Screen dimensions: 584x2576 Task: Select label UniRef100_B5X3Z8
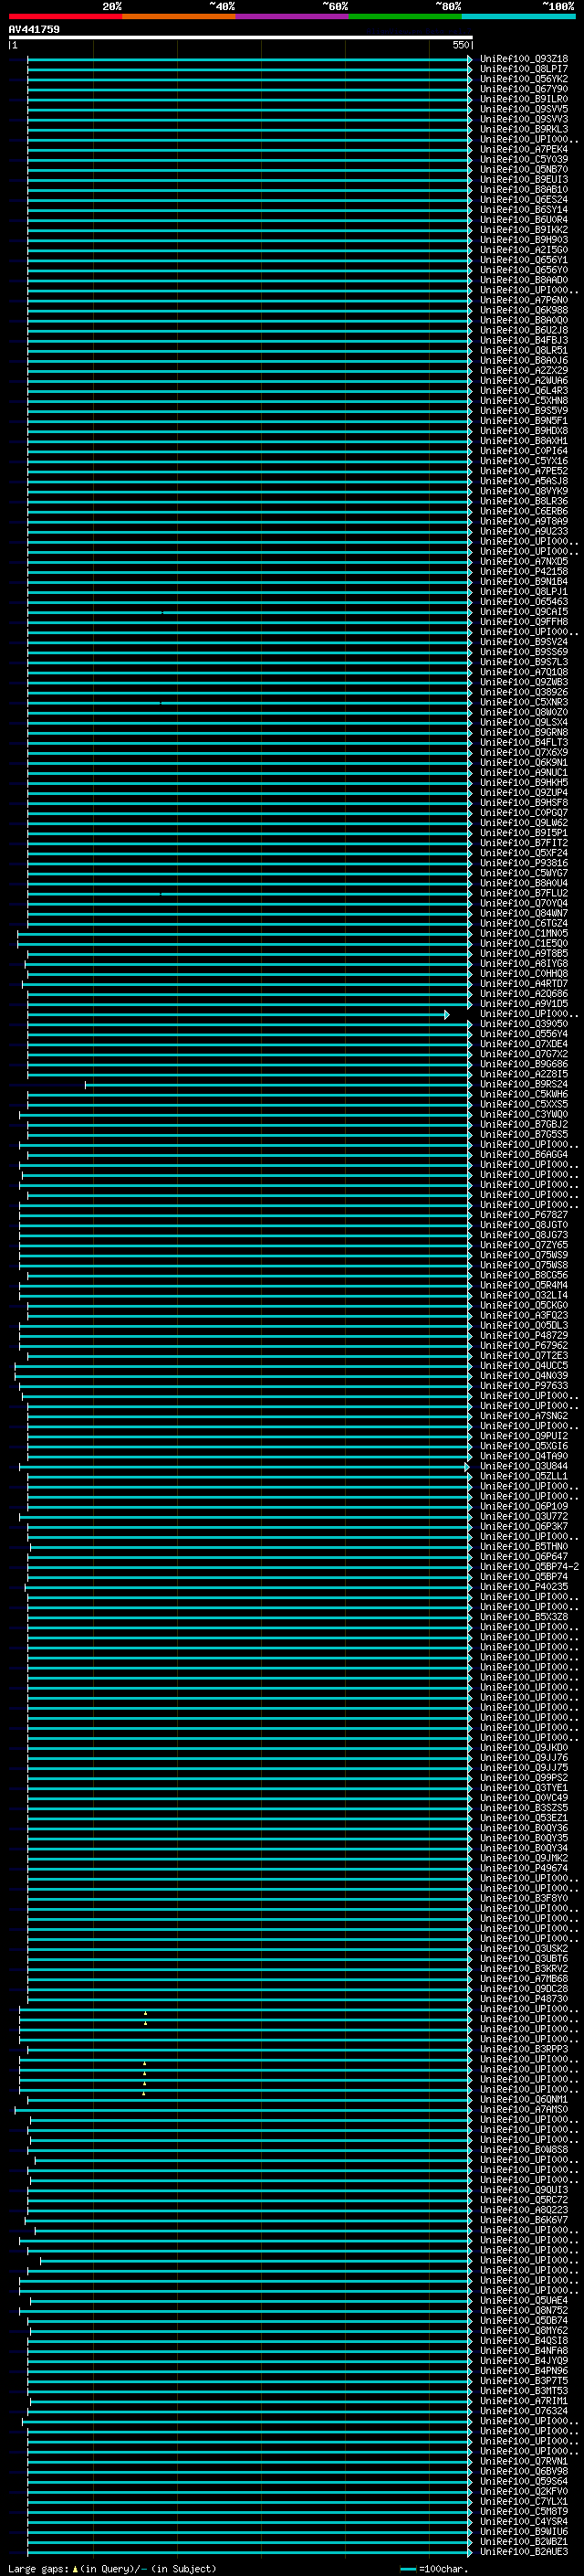click(523, 1617)
